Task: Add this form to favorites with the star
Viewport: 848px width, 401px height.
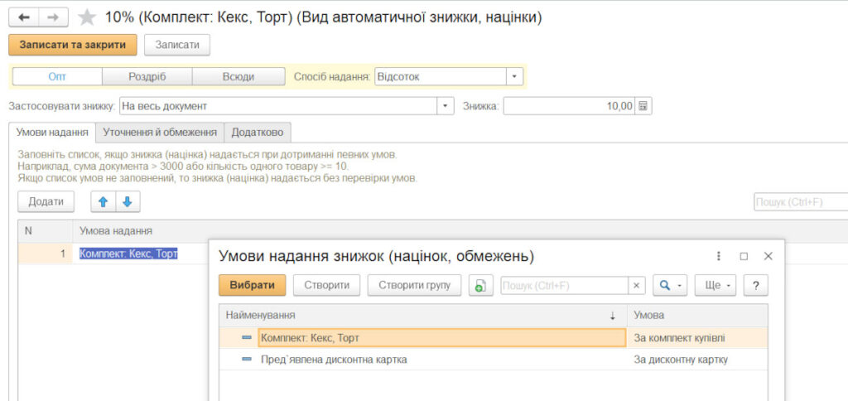Action: click(x=86, y=18)
